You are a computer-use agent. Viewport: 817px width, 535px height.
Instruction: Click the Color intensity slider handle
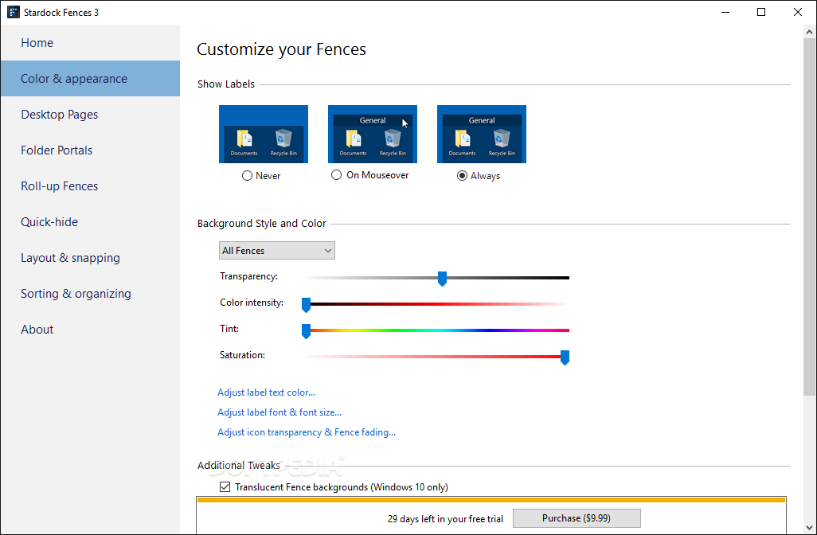[307, 305]
